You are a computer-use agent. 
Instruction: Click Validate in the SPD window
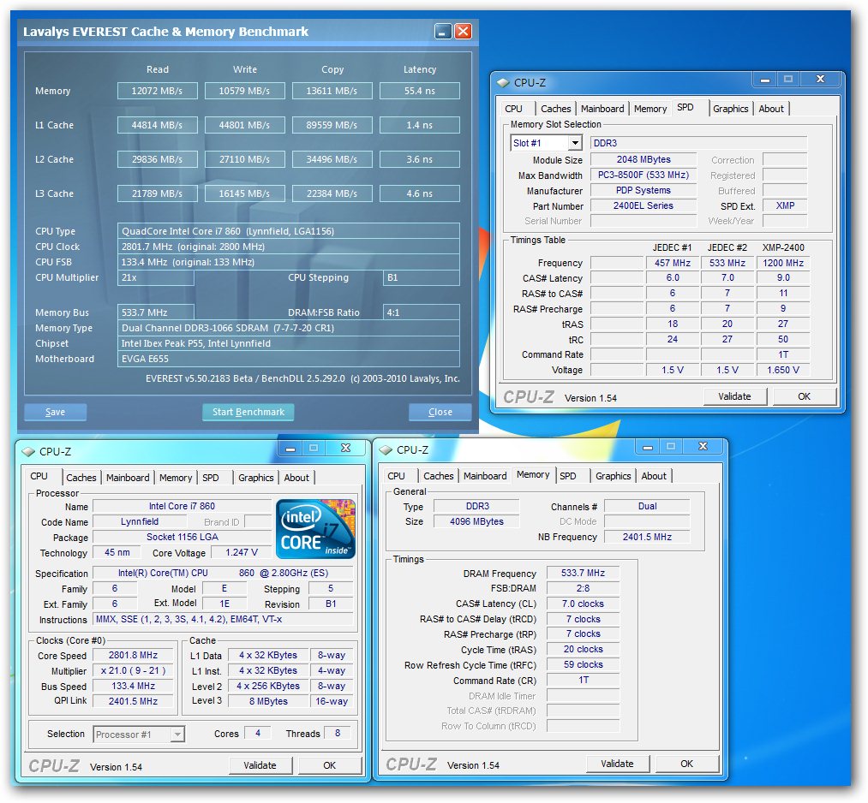coord(734,396)
